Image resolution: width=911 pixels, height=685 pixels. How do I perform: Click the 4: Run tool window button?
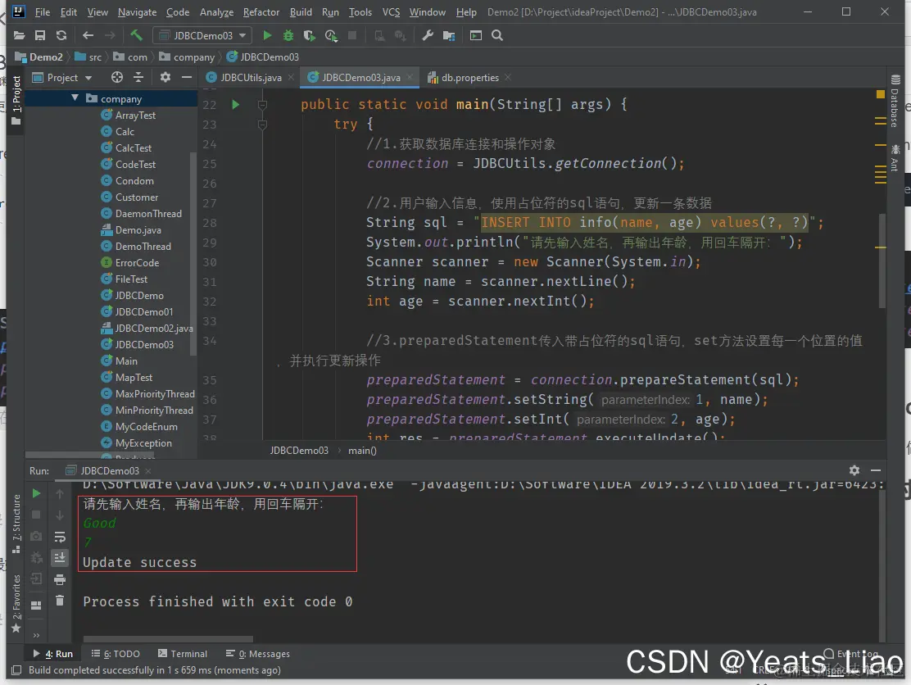tap(53, 654)
